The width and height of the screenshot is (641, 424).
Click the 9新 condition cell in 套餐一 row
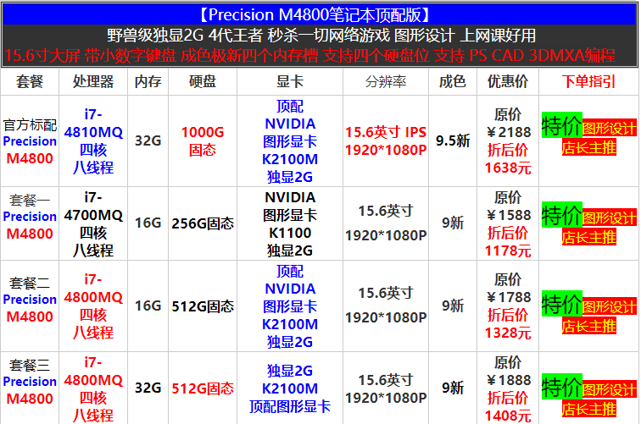(x=453, y=223)
